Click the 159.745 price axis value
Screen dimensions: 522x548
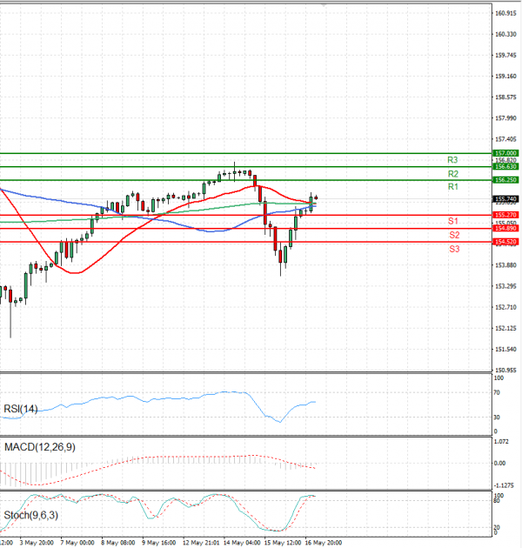click(505, 55)
